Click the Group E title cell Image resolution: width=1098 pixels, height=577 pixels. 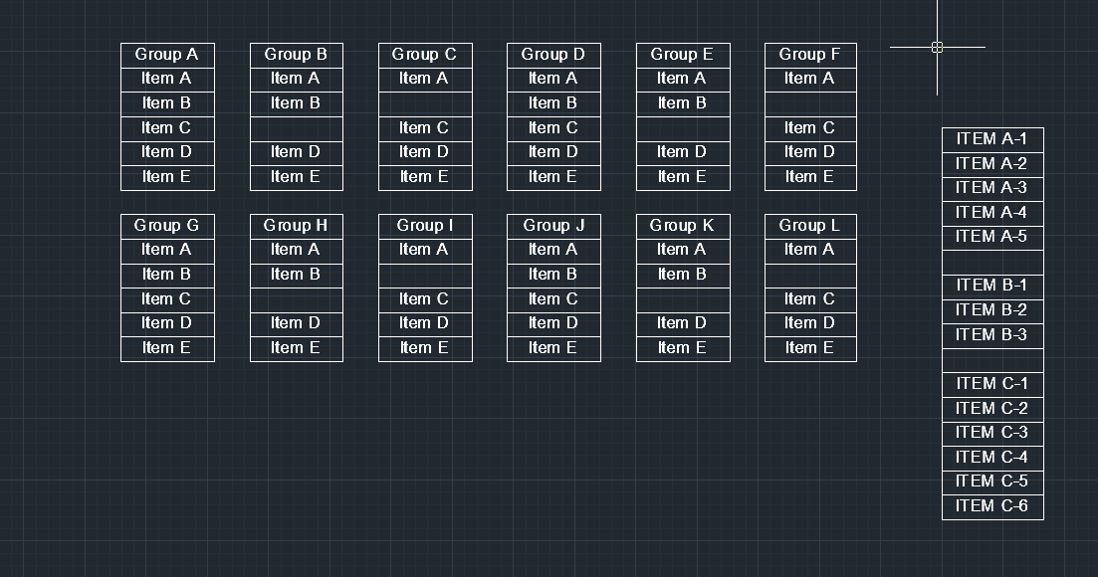tap(683, 56)
